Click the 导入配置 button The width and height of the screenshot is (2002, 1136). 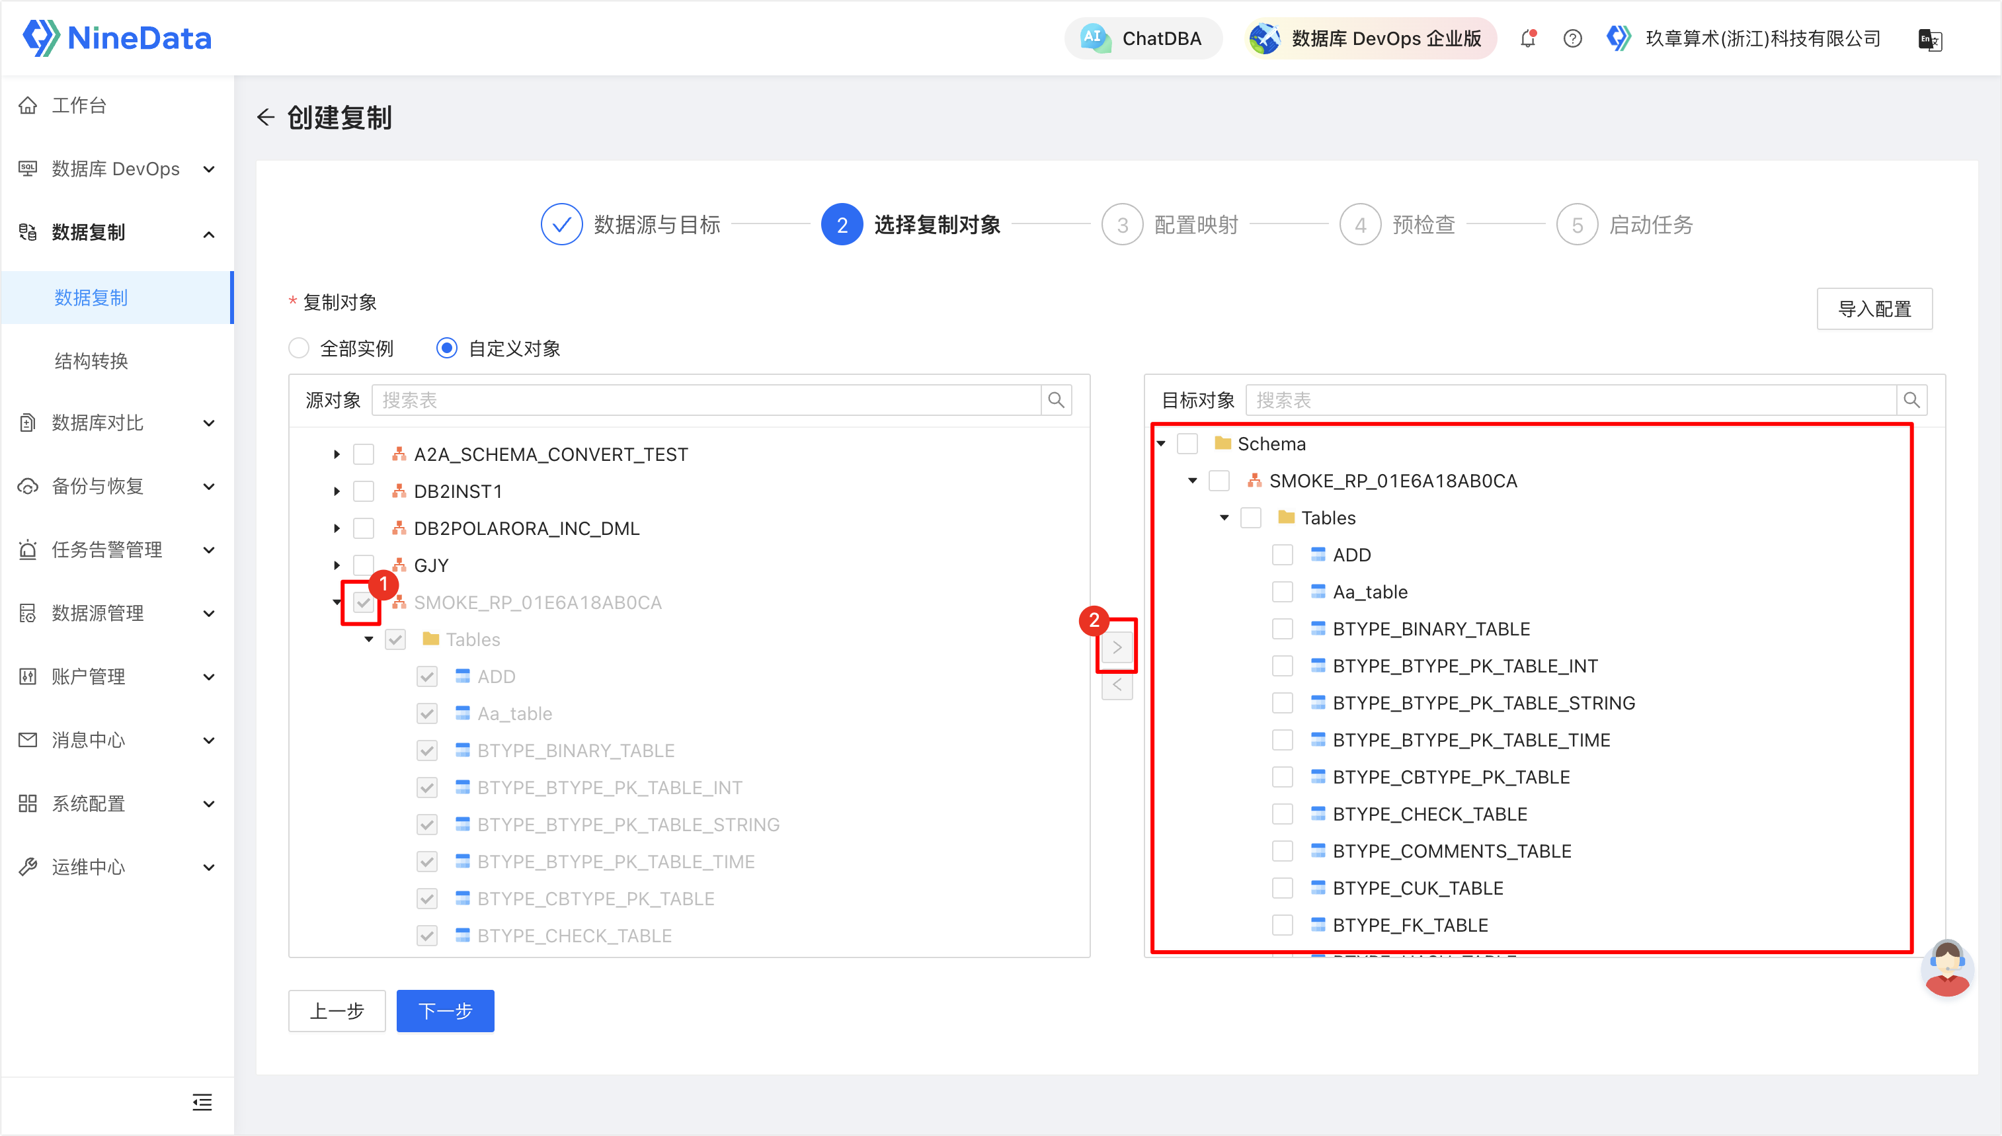coord(1875,309)
